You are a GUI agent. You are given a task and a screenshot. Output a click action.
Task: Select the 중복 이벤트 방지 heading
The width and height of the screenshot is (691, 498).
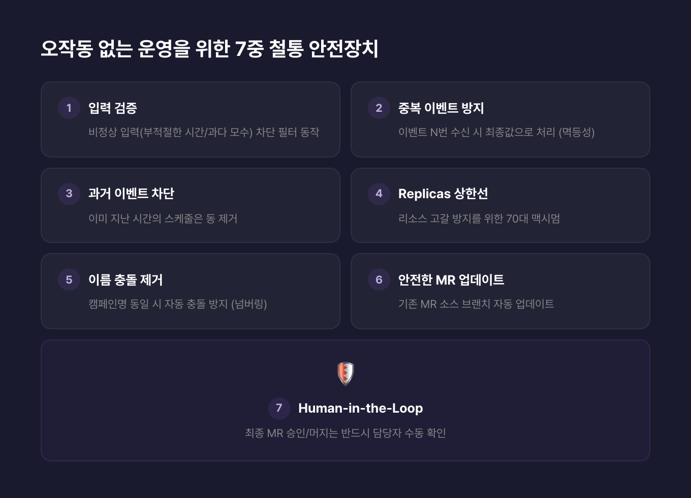click(x=441, y=108)
